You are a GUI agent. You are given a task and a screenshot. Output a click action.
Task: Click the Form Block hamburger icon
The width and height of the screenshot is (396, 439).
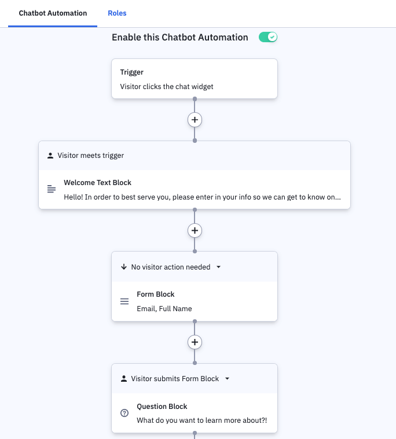[x=124, y=301]
